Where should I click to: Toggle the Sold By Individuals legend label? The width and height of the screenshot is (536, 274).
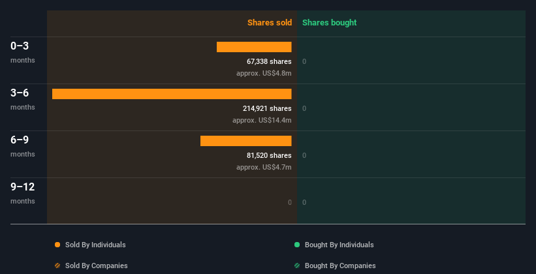tap(95, 245)
